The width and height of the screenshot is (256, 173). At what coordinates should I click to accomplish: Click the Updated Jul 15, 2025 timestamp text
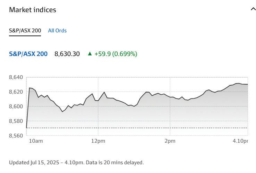point(76,163)
